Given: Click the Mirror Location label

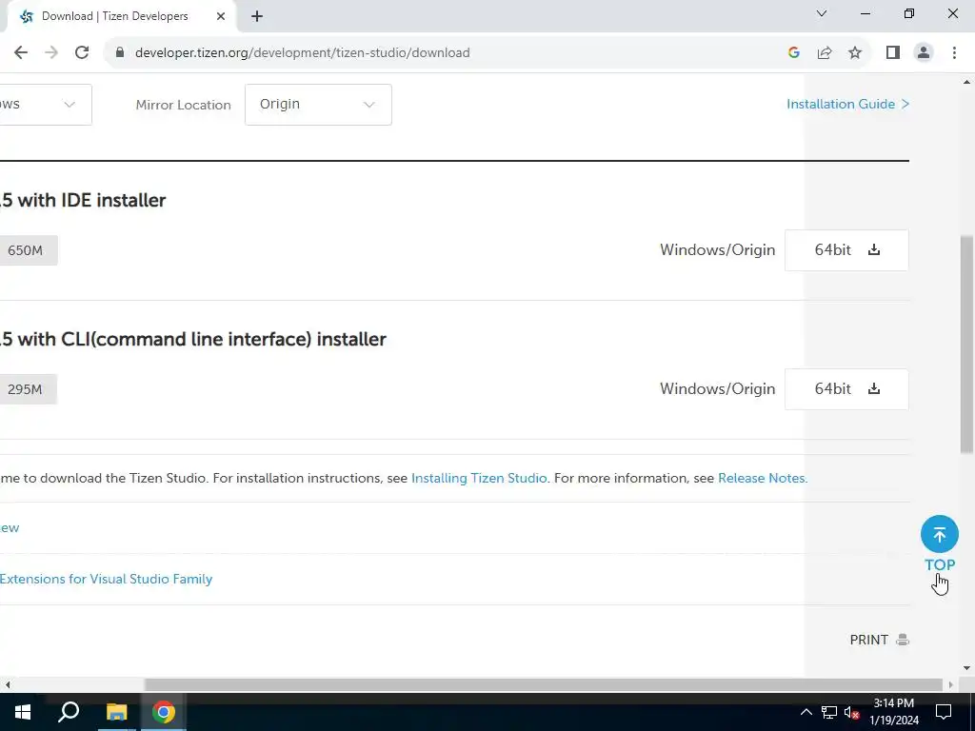Looking at the screenshot, I should click(x=184, y=105).
